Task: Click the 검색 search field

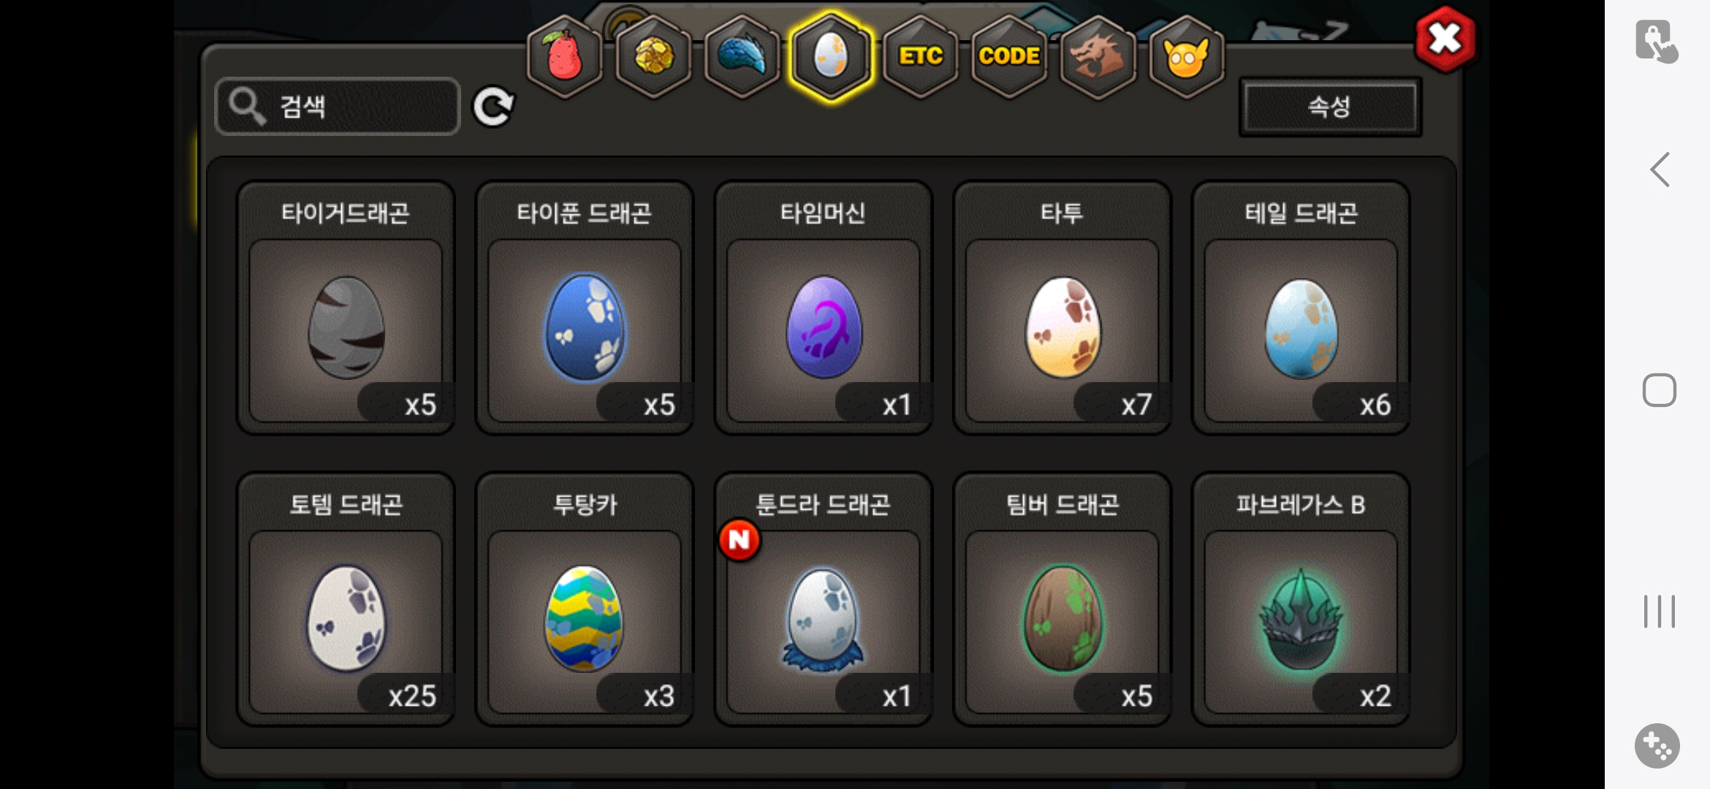Action: 338,107
